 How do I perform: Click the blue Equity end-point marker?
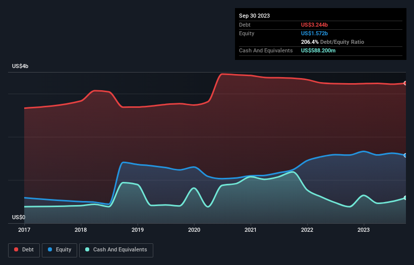(405, 155)
